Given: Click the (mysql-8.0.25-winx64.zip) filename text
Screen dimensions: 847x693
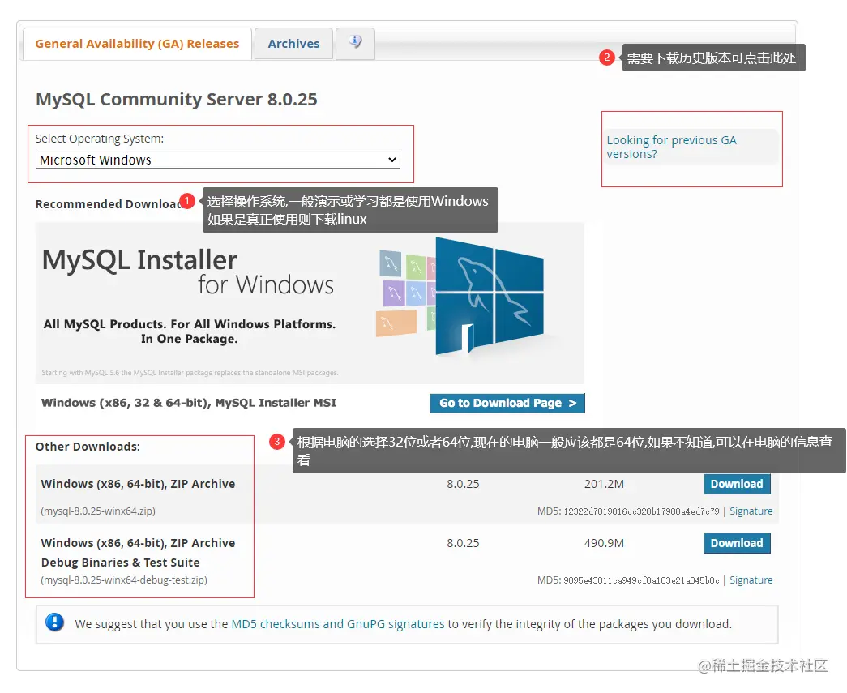Looking at the screenshot, I should point(98,511).
